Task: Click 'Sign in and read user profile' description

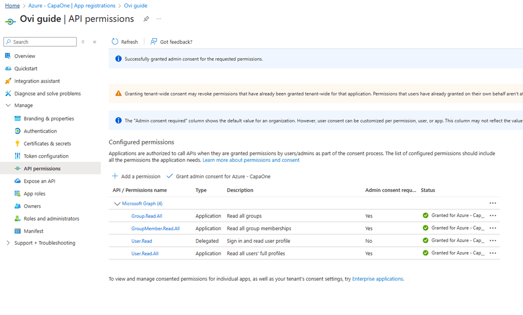Action: [258, 241]
